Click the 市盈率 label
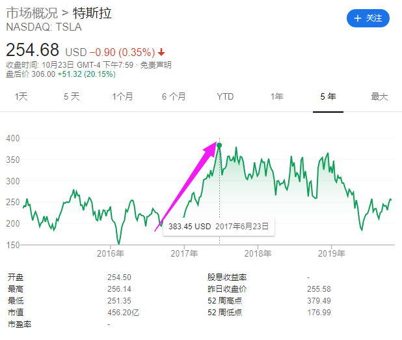Viewport: 402px width, 340px height. click(20, 324)
